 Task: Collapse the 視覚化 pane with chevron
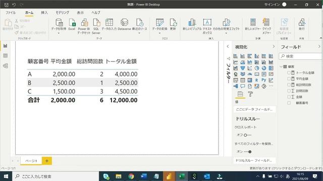[x=274, y=46]
